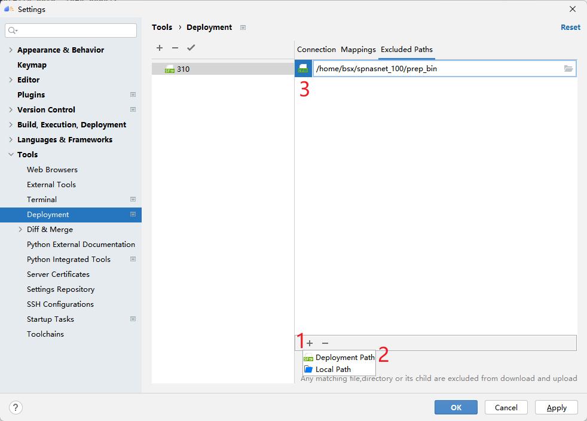The width and height of the screenshot is (587, 421).
Task: Click the SFTP icon beside the excluded path
Action: click(x=302, y=68)
